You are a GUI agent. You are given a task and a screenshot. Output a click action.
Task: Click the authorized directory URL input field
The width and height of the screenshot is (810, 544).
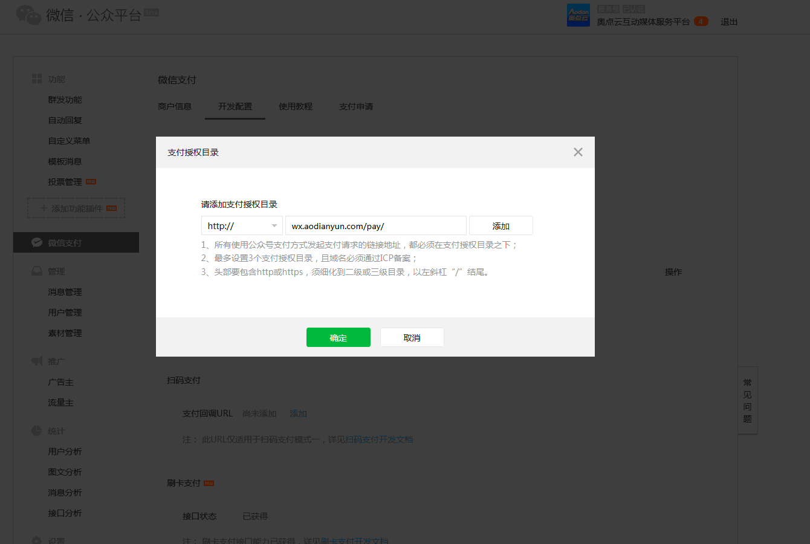(x=376, y=225)
